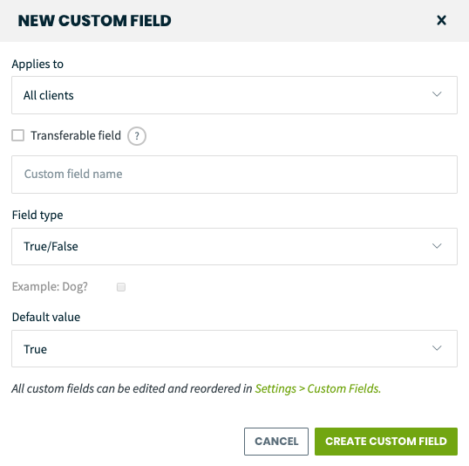Click the chevron arrow in Default value box
Image resolution: width=469 pixels, height=466 pixels.
(x=437, y=348)
